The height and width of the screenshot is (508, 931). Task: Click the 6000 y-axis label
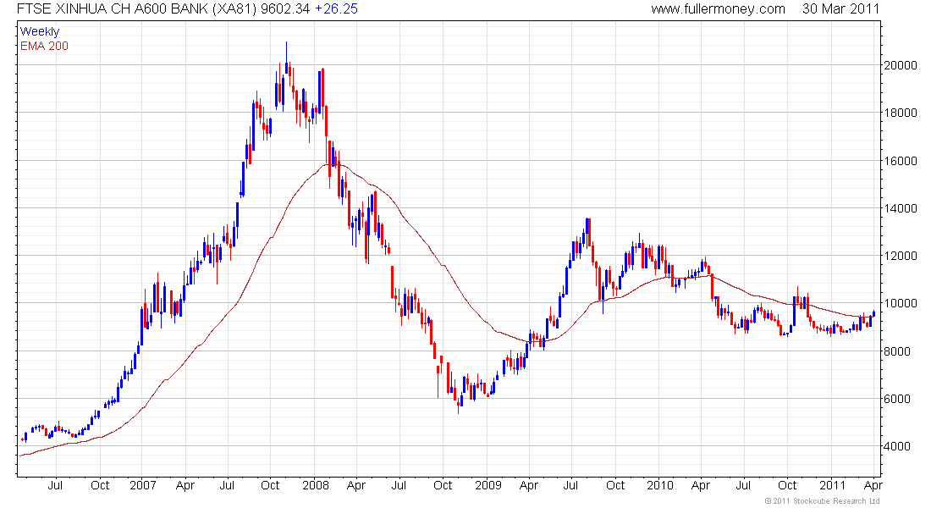pos(897,399)
